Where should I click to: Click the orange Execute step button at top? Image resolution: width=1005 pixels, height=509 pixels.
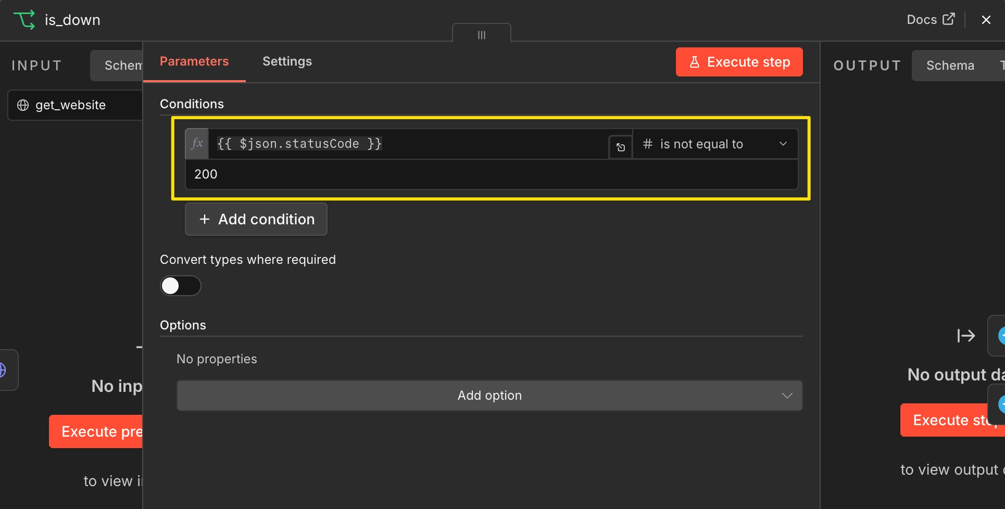pos(739,62)
